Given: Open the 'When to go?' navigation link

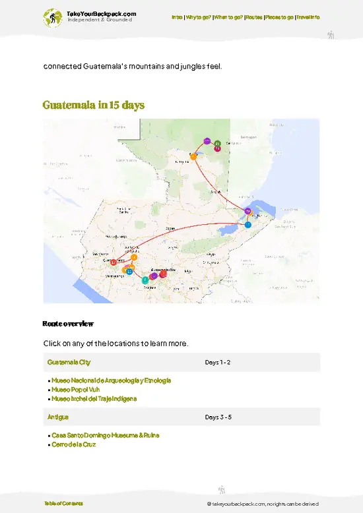Looking at the screenshot, I should [x=228, y=17].
